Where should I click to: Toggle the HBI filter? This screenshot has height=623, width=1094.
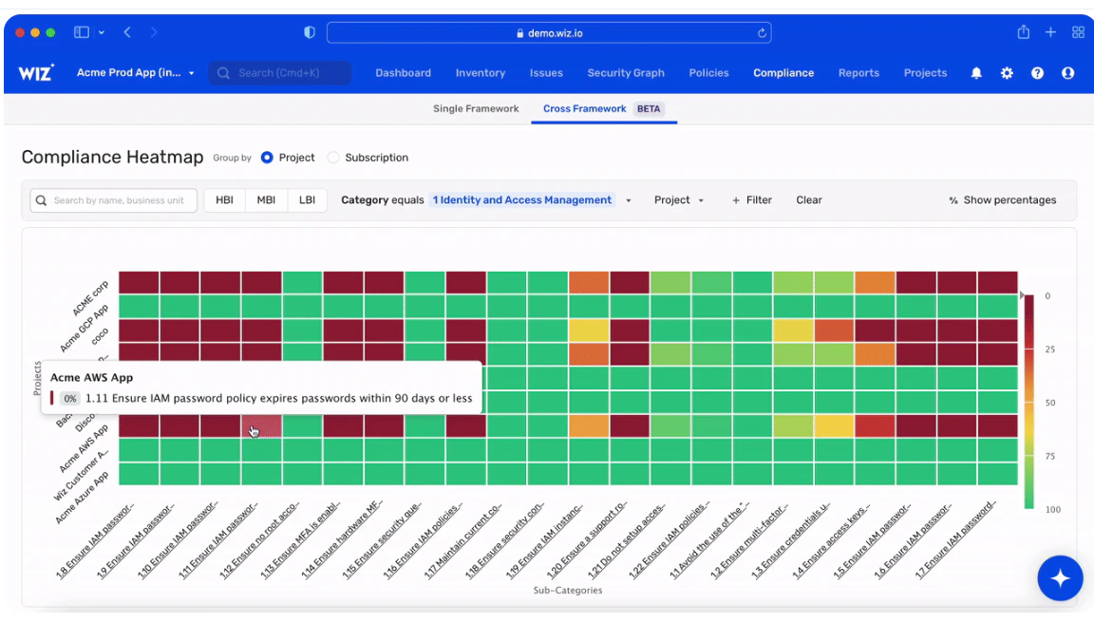pyautogui.click(x=225, y=199)
